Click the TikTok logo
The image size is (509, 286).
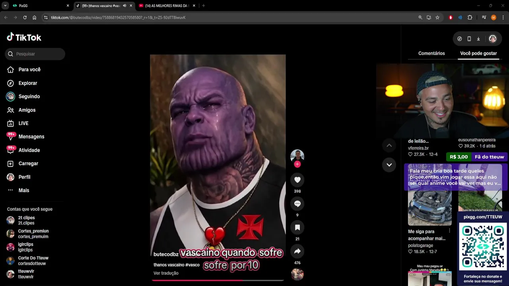(24, 37)
